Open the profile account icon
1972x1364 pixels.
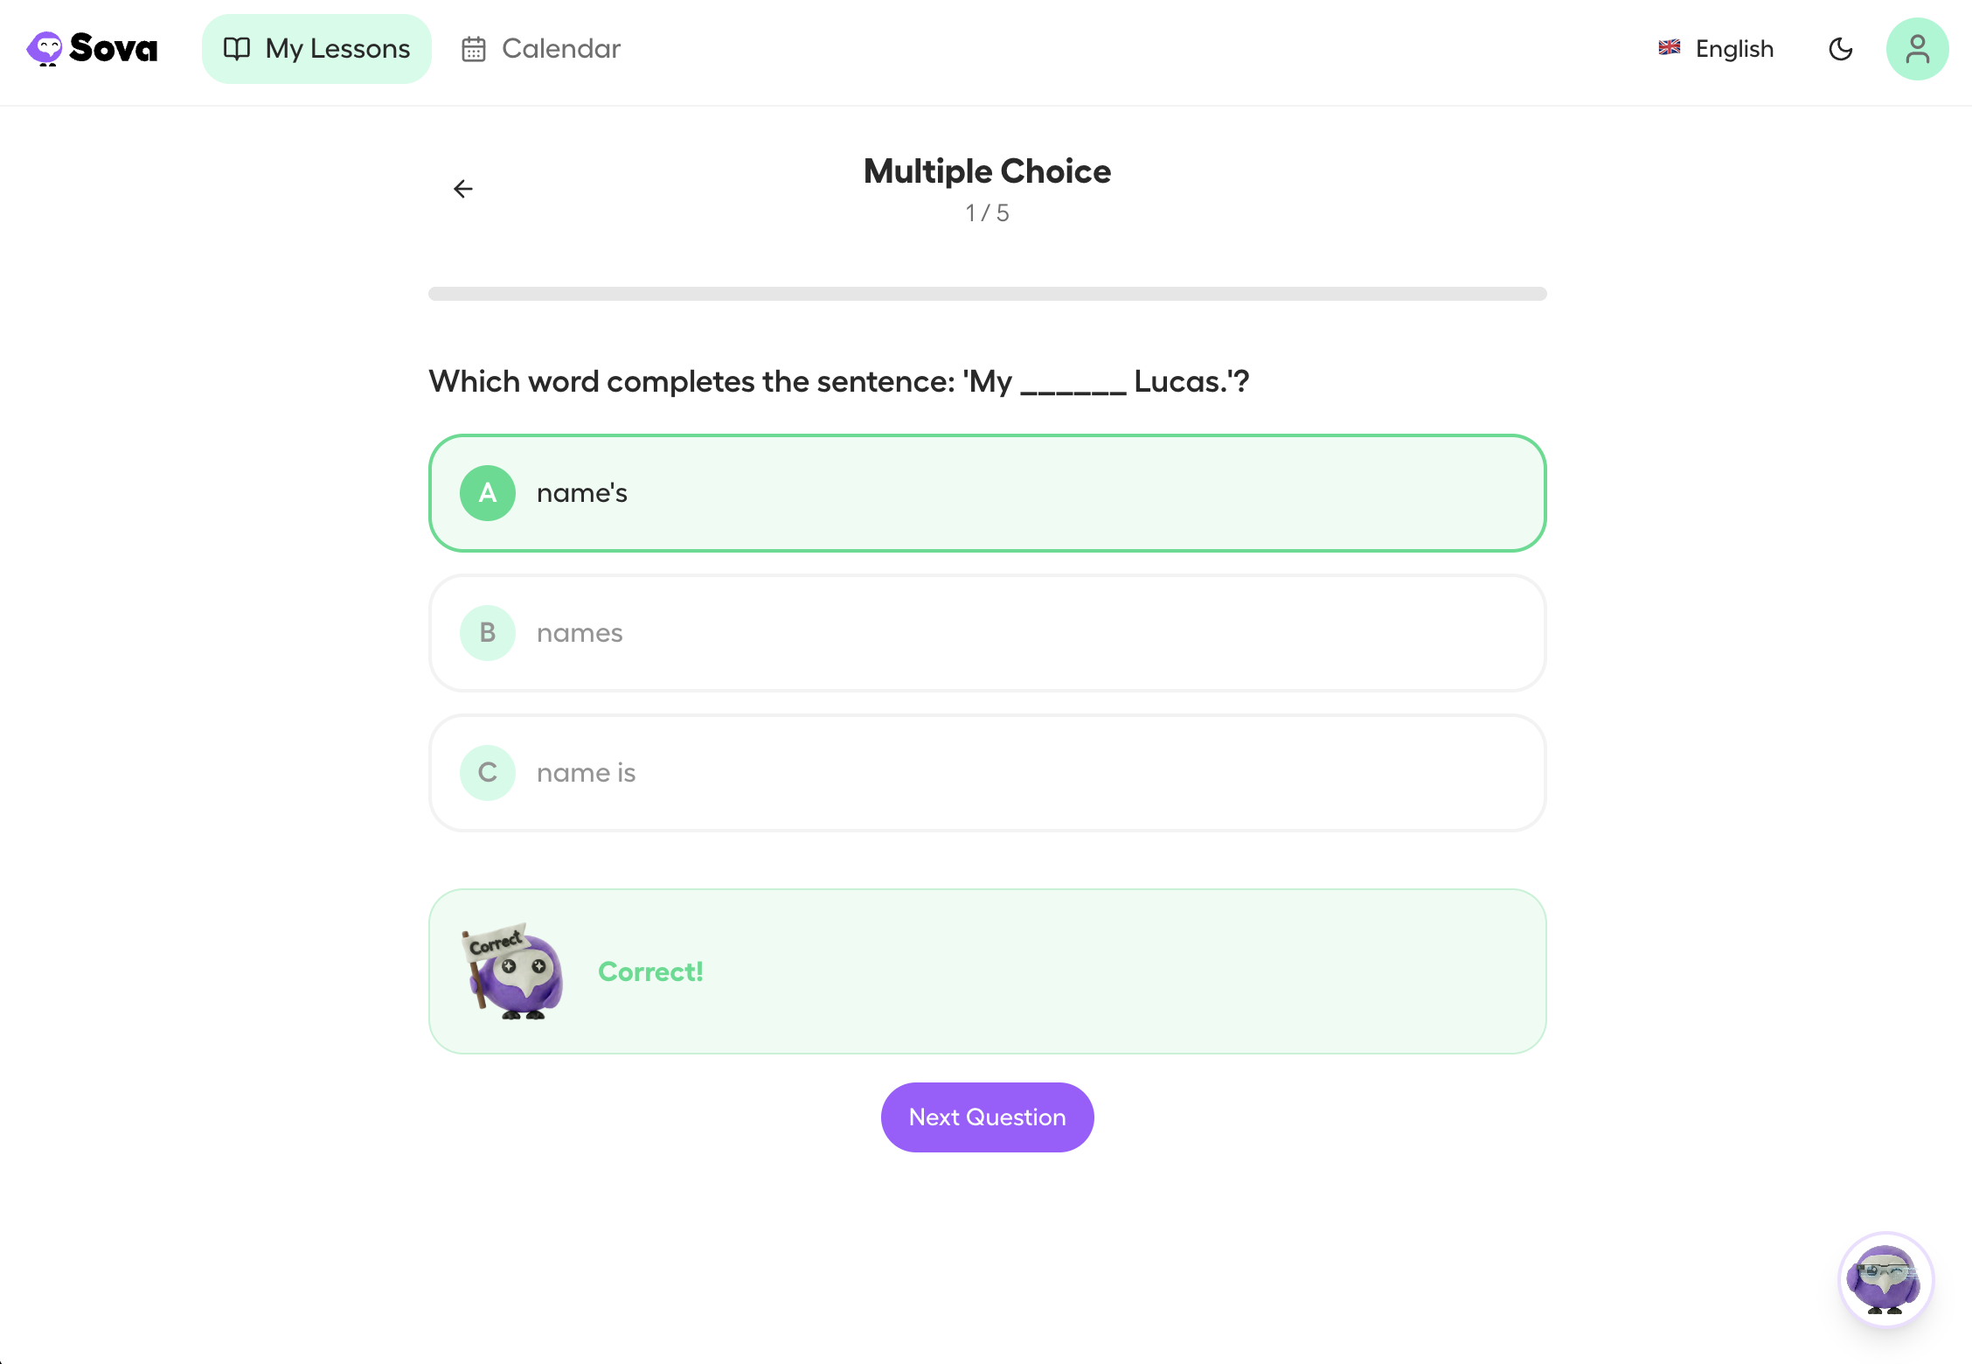[x=1916, y=49]
